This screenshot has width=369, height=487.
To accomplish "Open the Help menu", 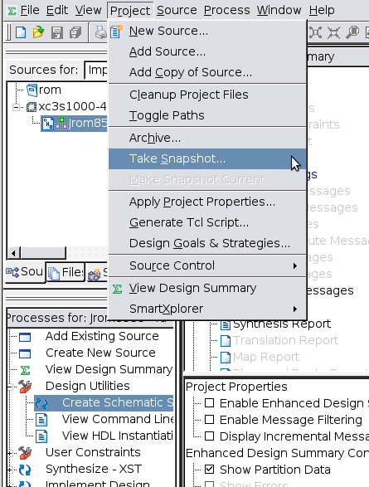I will (x=322, y=10).
